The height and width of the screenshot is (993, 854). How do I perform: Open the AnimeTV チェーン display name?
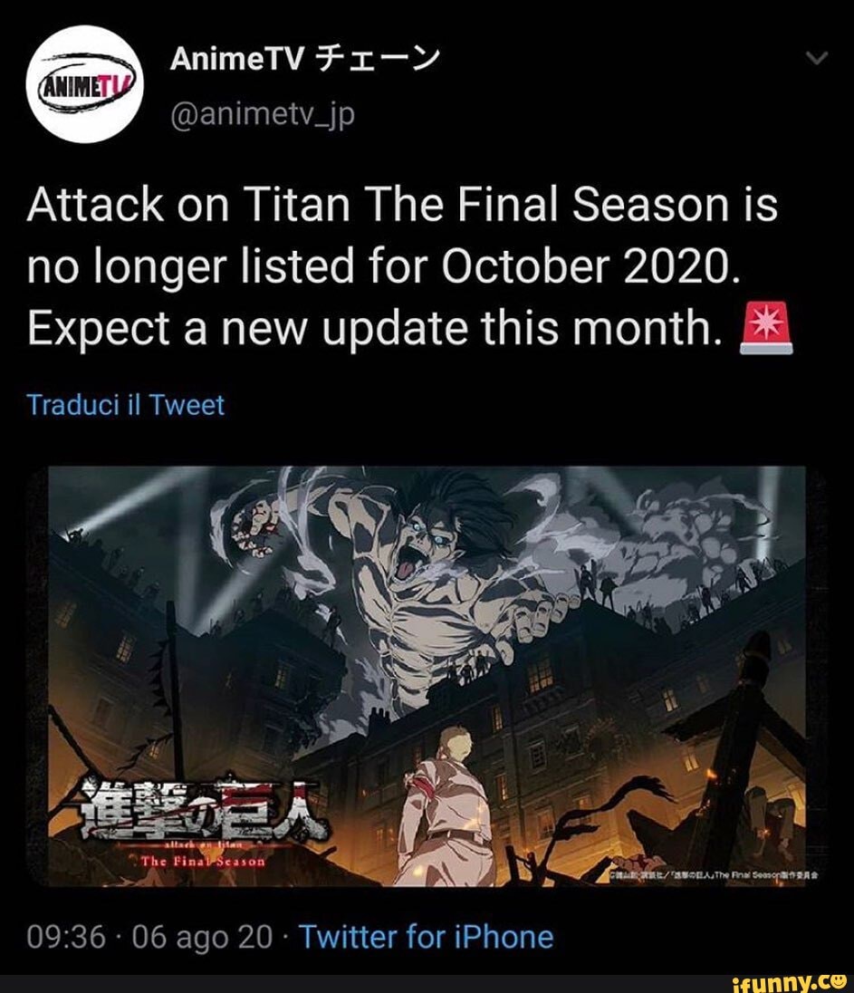pyautogui.click(x=304, y=60)
